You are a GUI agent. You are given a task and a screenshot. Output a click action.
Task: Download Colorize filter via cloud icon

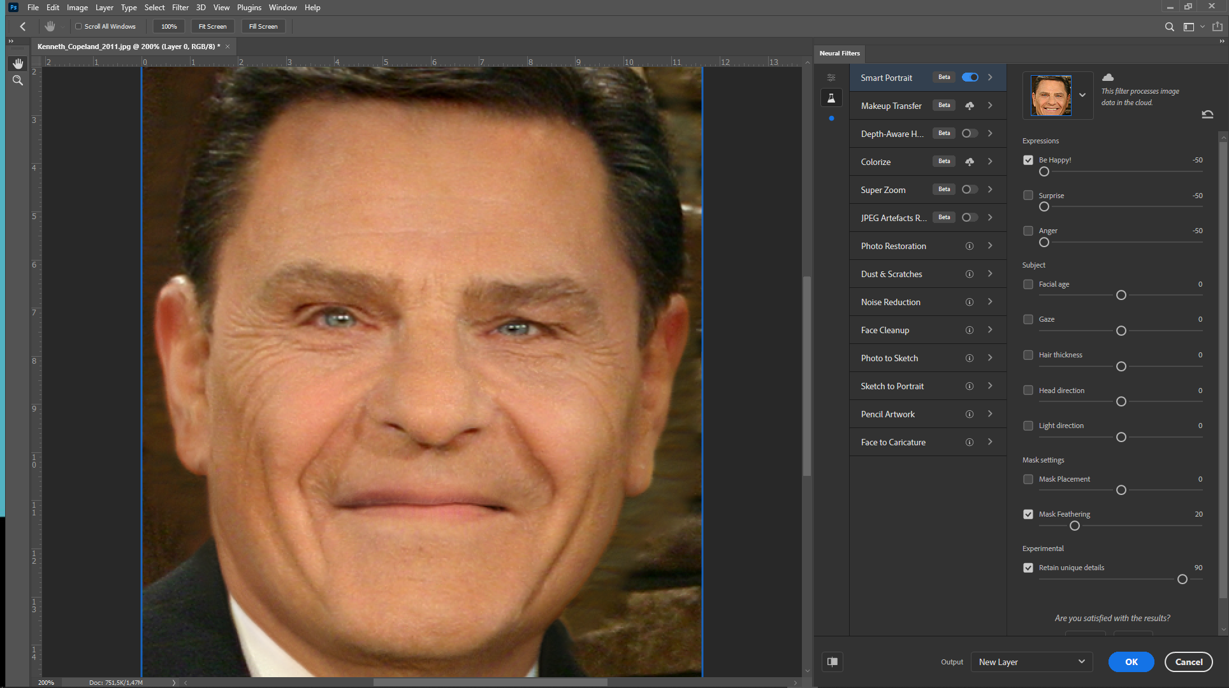pos(970,162)
